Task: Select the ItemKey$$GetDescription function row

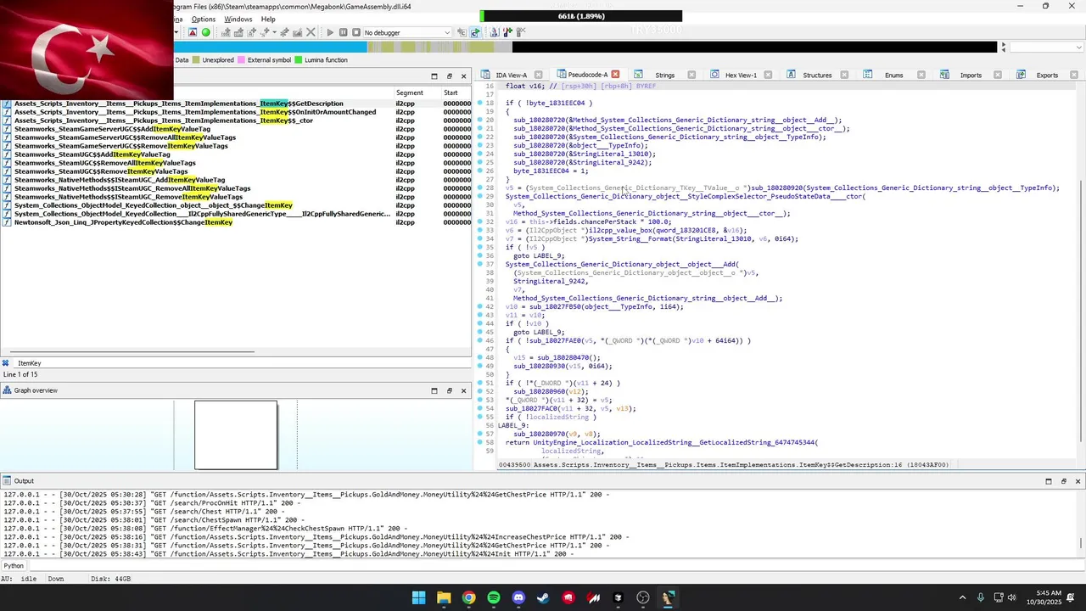Action: (236, 104)
